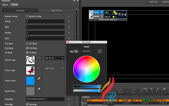Click the brightness slider handle
The image size is (169, 106).
99,86
